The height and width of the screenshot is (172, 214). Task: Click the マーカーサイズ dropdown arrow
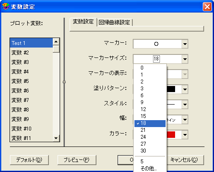pos(185,59)
